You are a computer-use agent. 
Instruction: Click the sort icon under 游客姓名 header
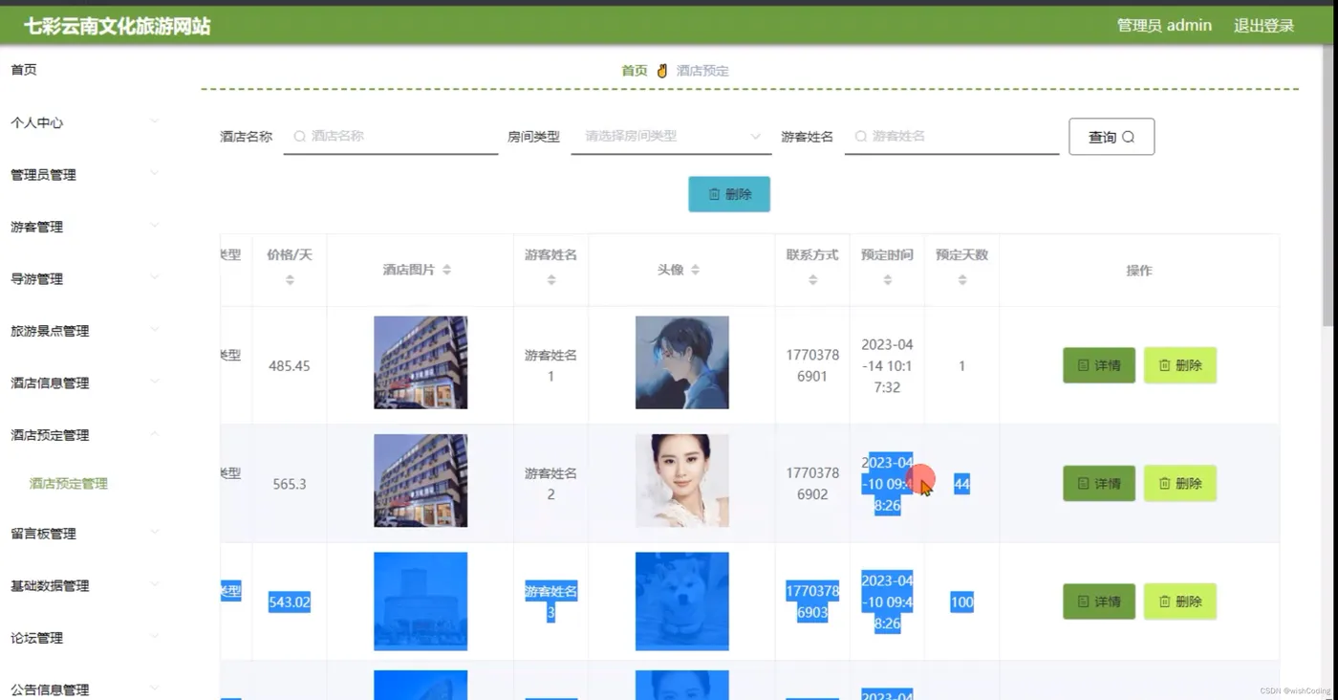click(551, 280)
